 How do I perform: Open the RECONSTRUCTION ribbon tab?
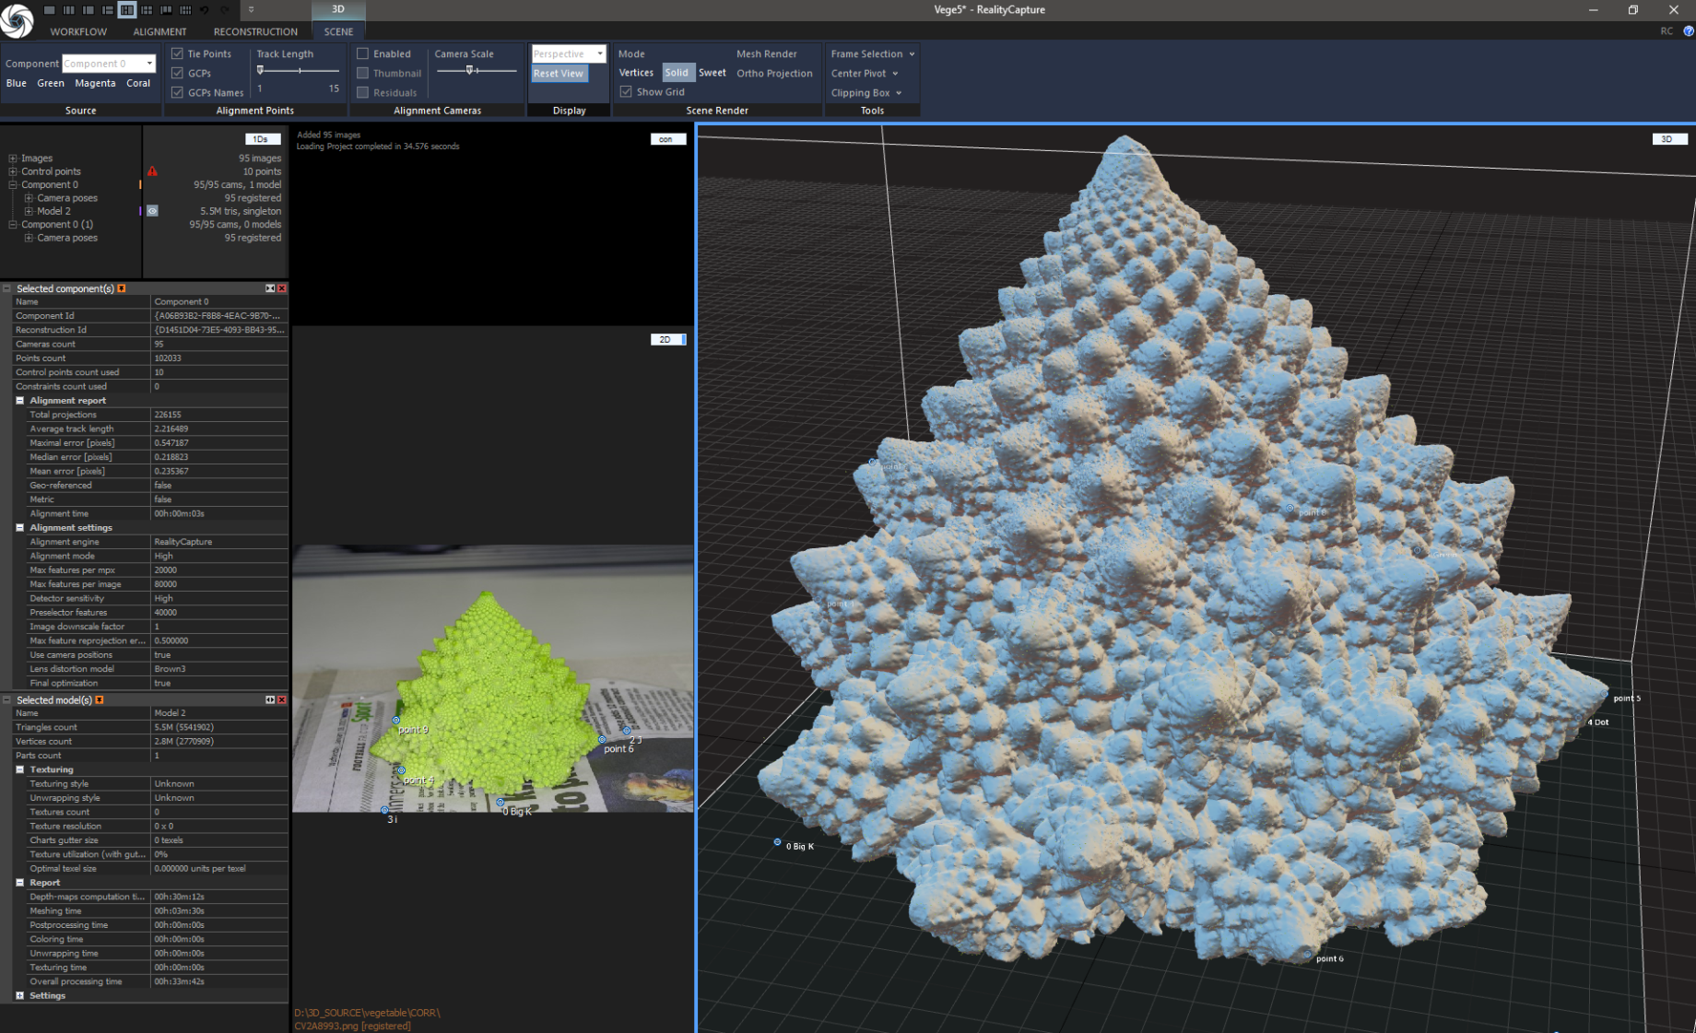(255, 31)
